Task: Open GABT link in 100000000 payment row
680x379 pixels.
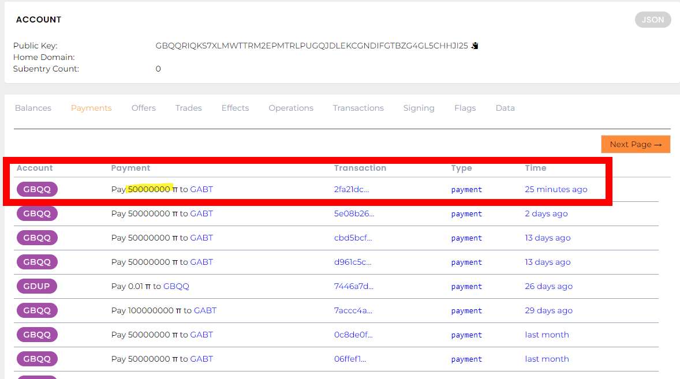Action: click(x=205, y=310)
